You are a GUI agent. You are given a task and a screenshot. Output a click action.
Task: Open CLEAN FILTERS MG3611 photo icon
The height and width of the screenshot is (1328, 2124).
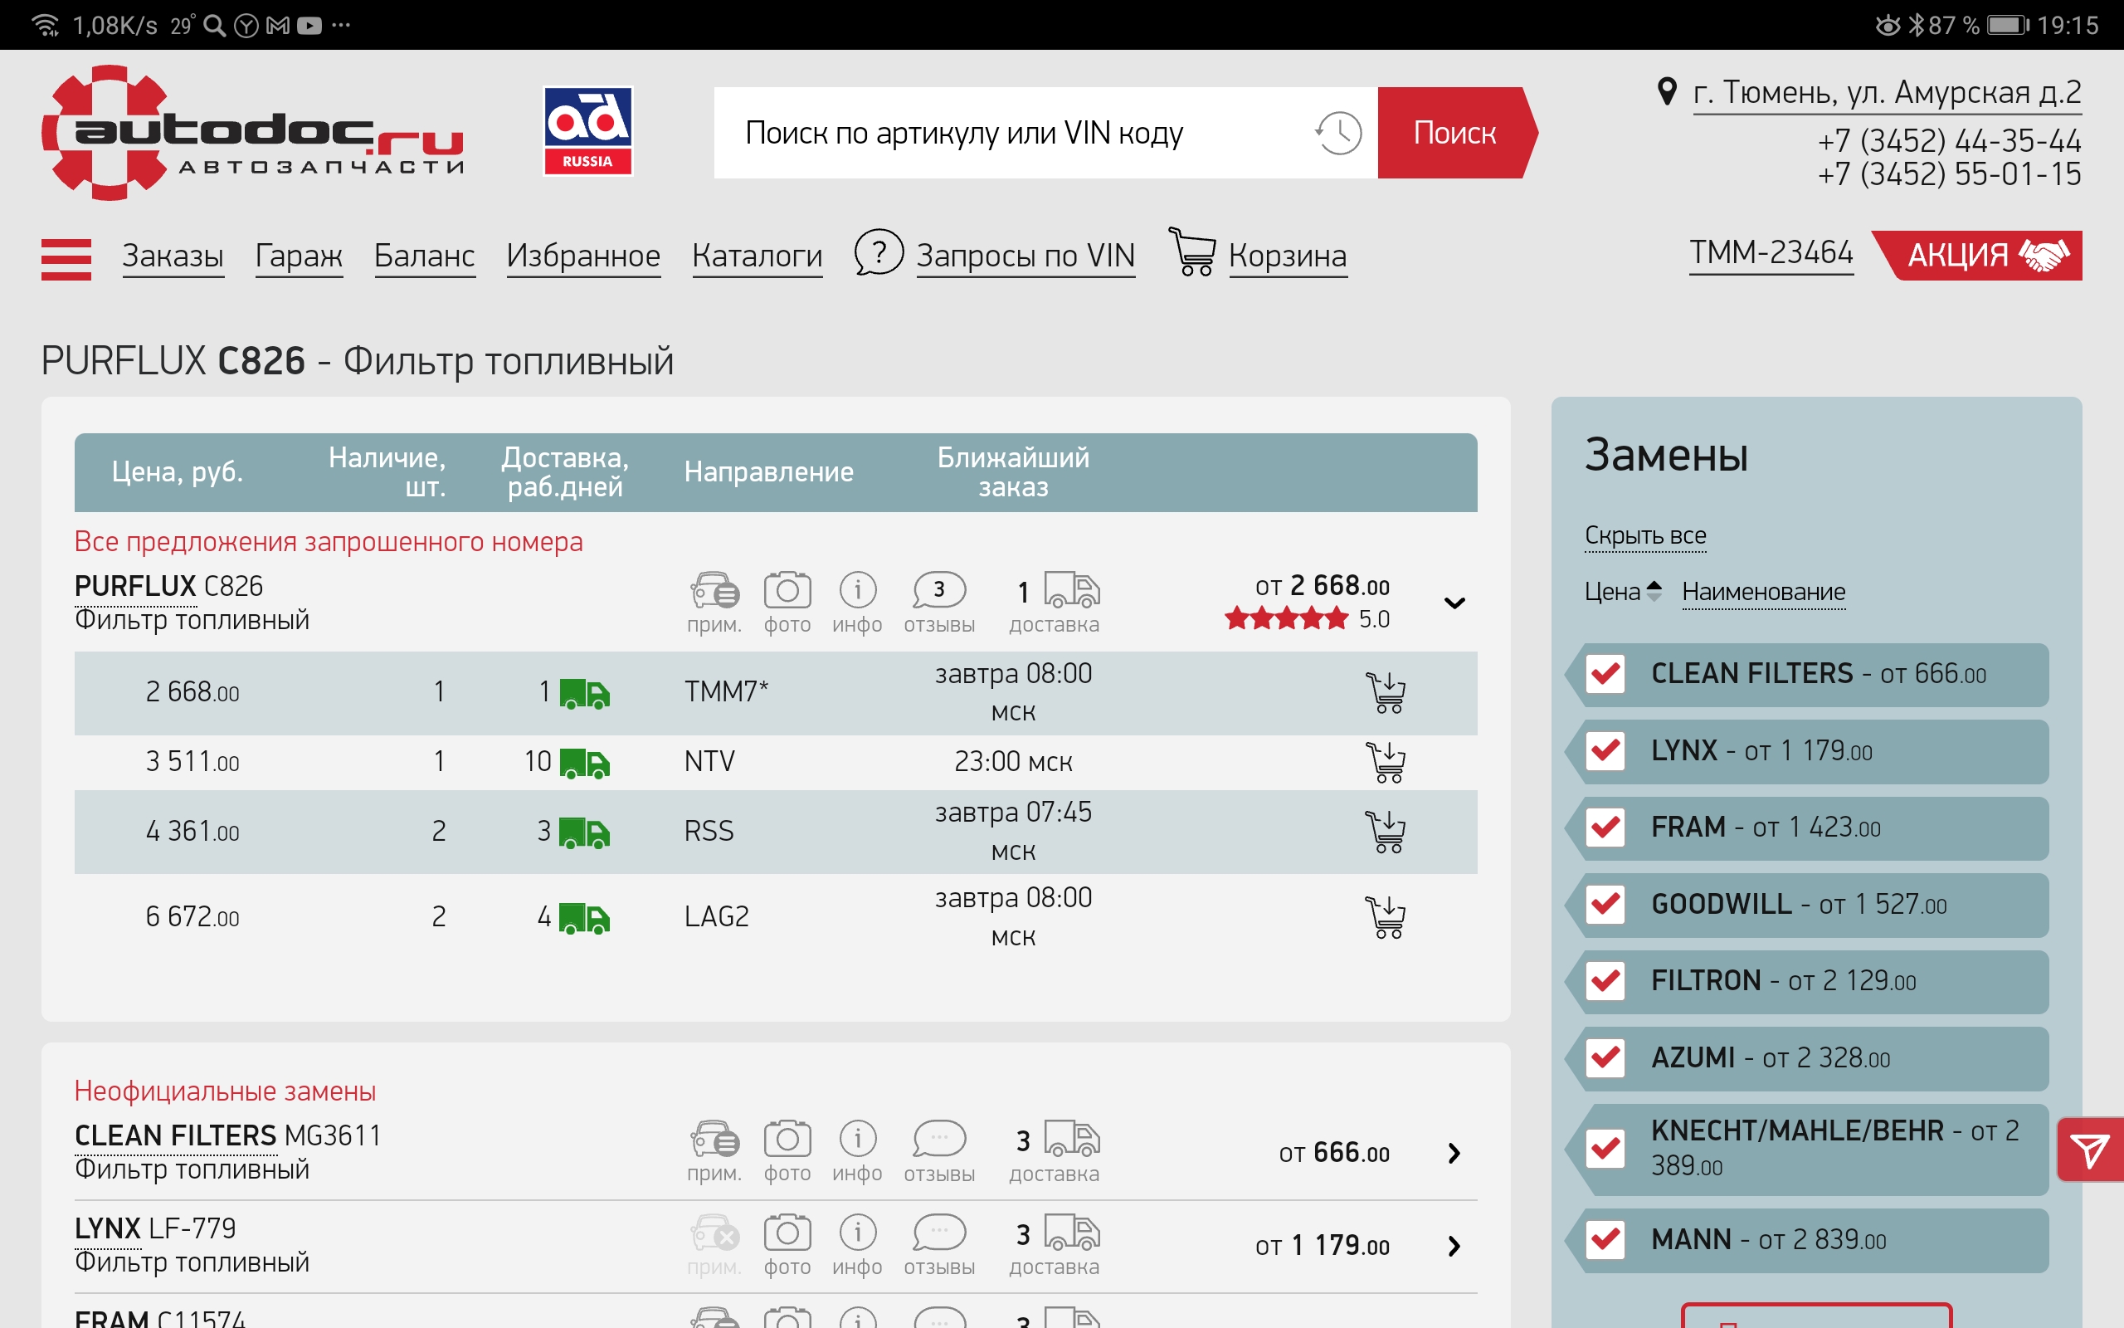point(787,1139)
